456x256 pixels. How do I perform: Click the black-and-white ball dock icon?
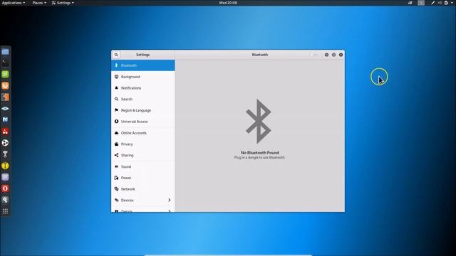[x=5, y=142]
